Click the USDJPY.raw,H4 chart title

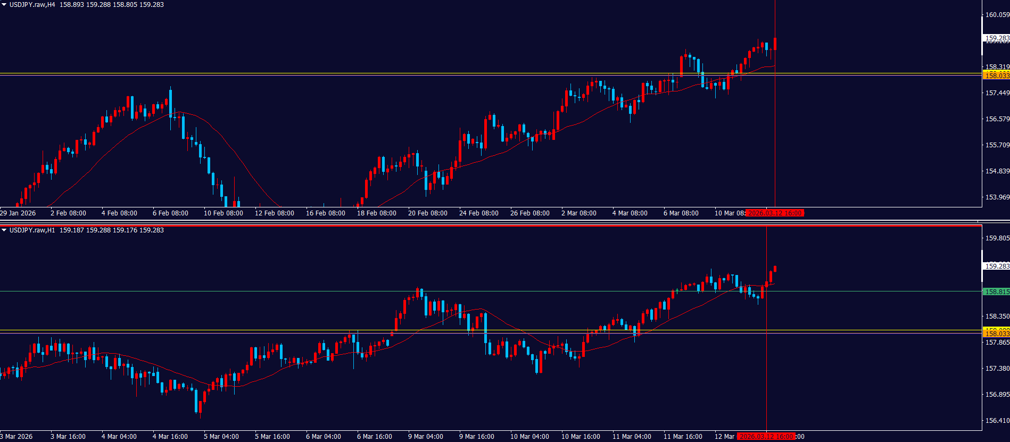[x=32, y=5]
